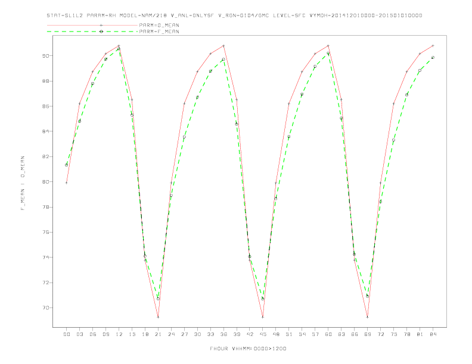
Task: Click x-axis tick label 78
Action: point(406,334)
